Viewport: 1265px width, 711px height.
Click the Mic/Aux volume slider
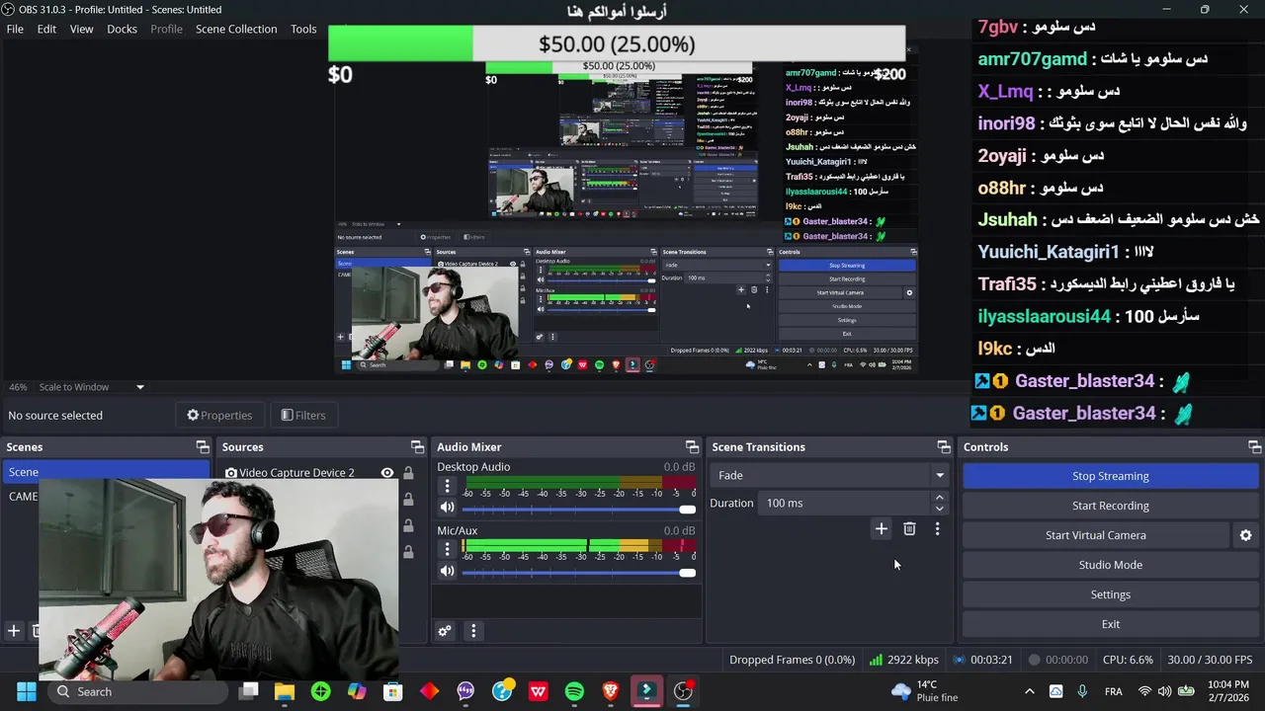click(x=578, y=572)
